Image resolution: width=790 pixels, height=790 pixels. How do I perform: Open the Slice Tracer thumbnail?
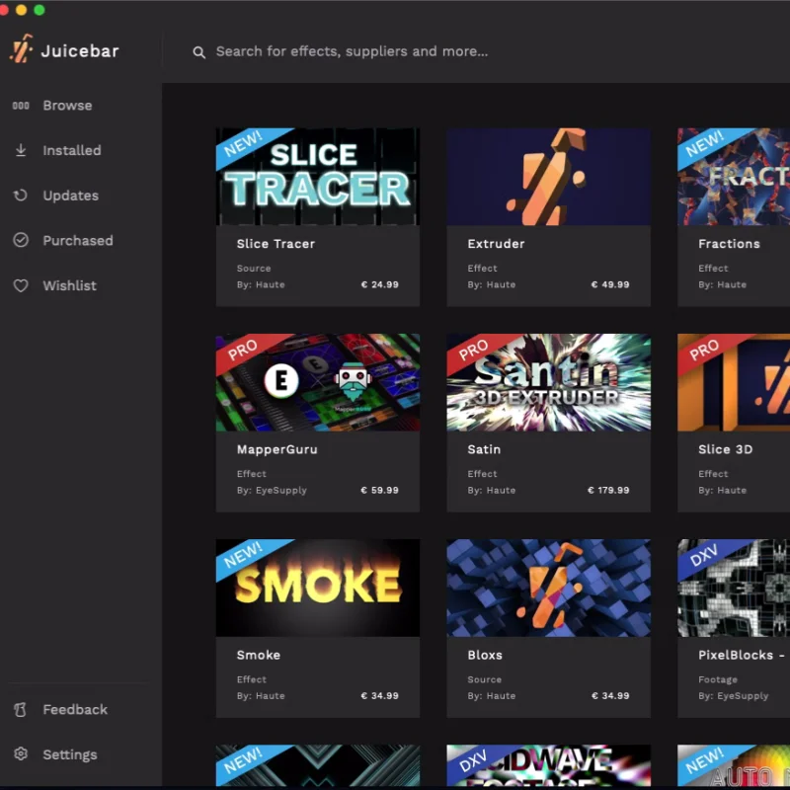pos(317,177)
